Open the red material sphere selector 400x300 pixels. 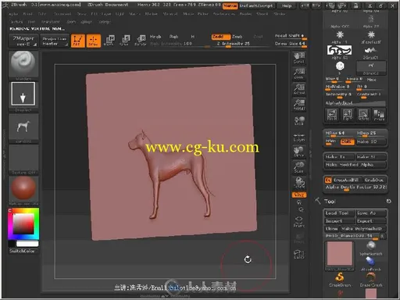23,191
